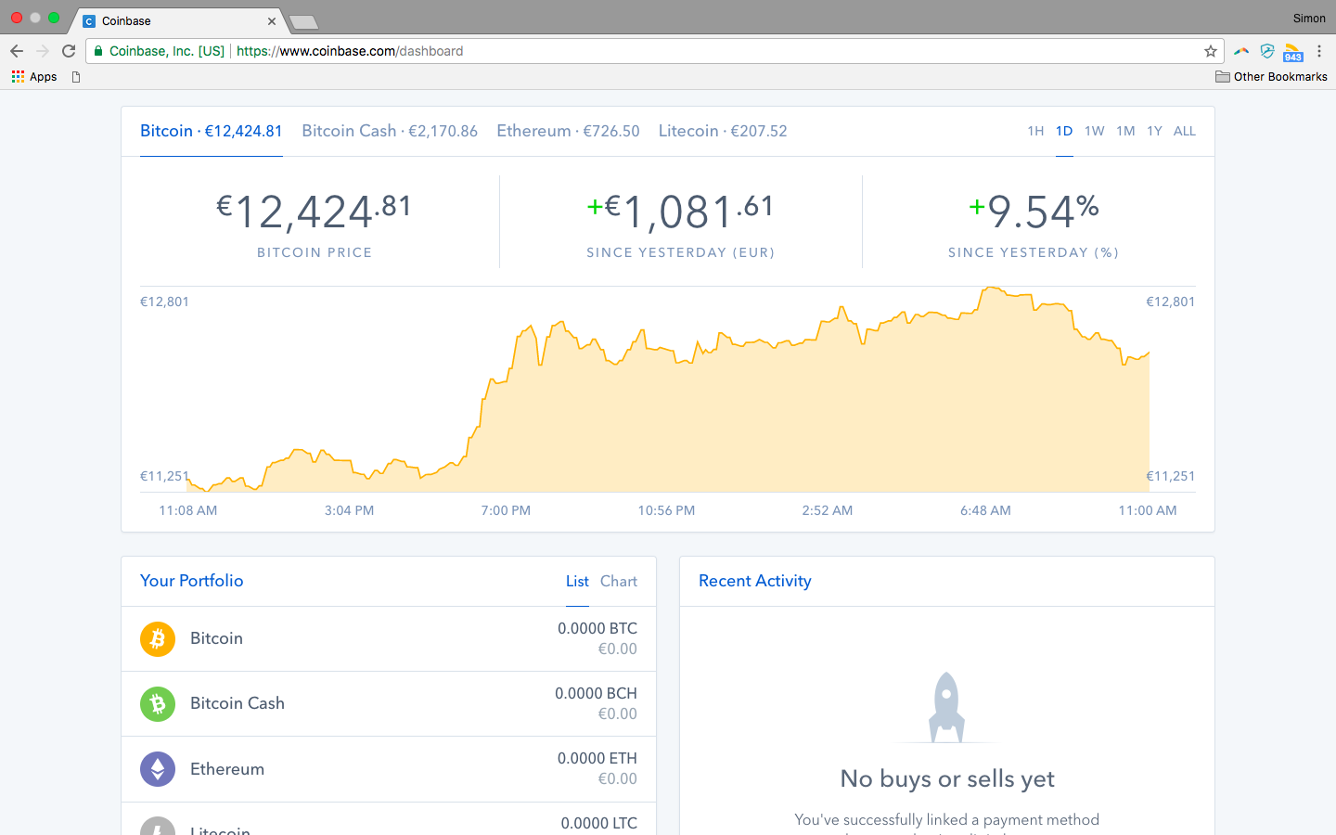The image size is (1336, 835).
Task: Click the 0.0000 ETH balance
Action: click(597, 758)
